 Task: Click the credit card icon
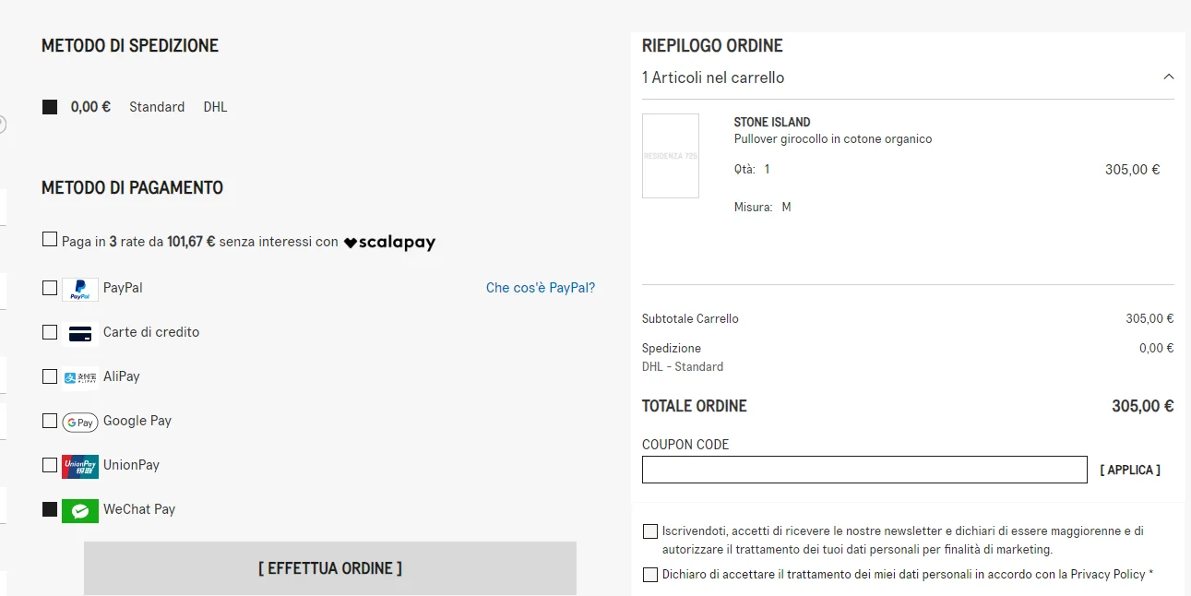point(80,333)
